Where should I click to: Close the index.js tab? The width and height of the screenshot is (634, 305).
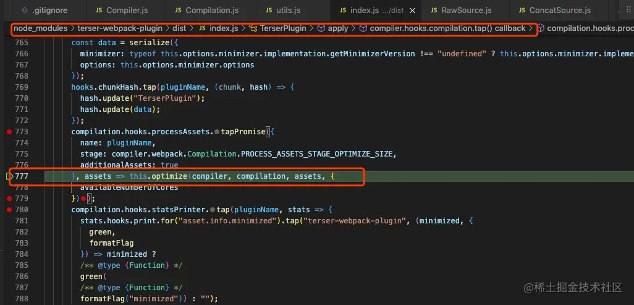[x=412, y=11]
